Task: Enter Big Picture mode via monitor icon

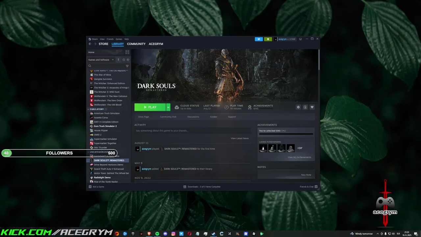Action: click(300, 39)
